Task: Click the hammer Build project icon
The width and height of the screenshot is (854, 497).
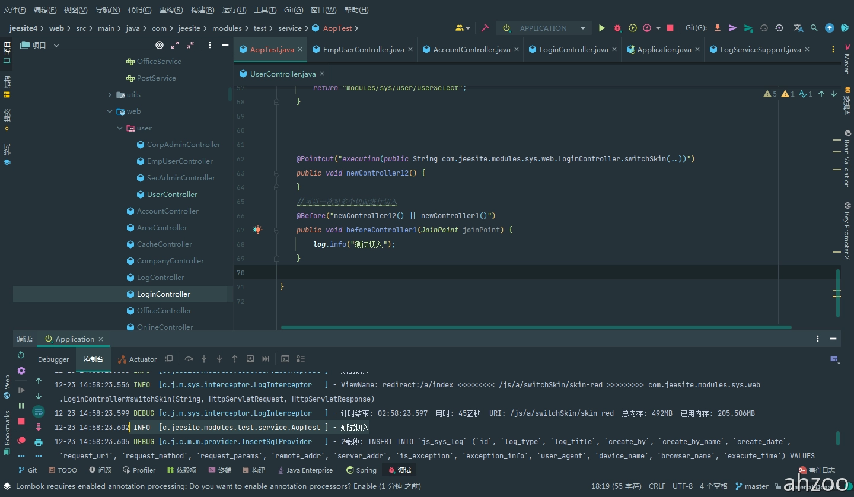Action: tap(485, 28)
